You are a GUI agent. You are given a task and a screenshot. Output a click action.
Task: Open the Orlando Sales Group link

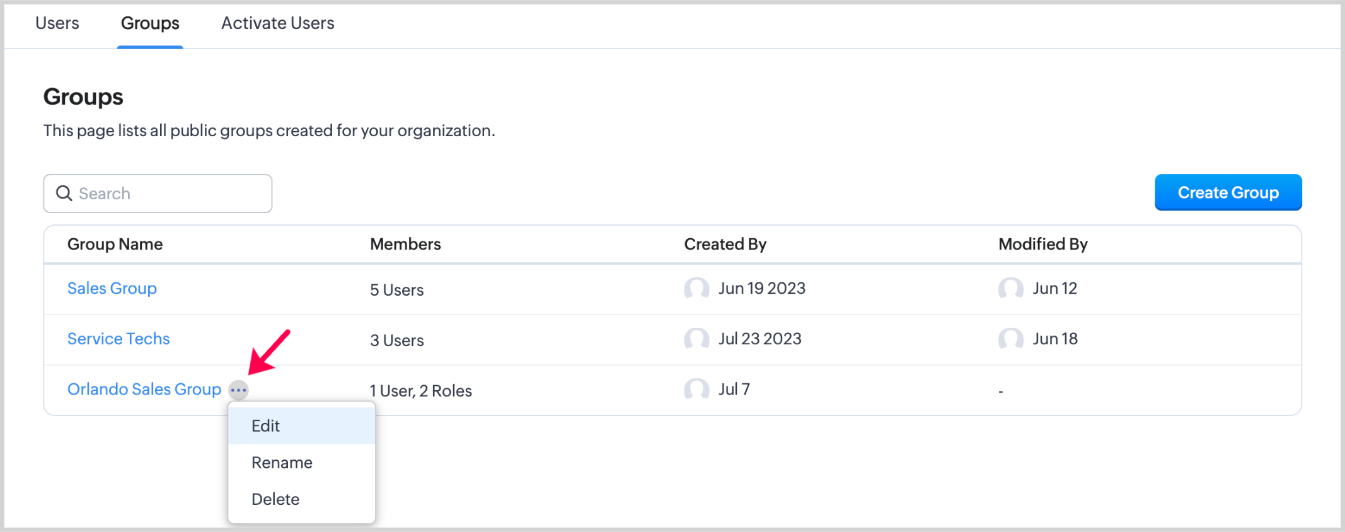point(144,389)
